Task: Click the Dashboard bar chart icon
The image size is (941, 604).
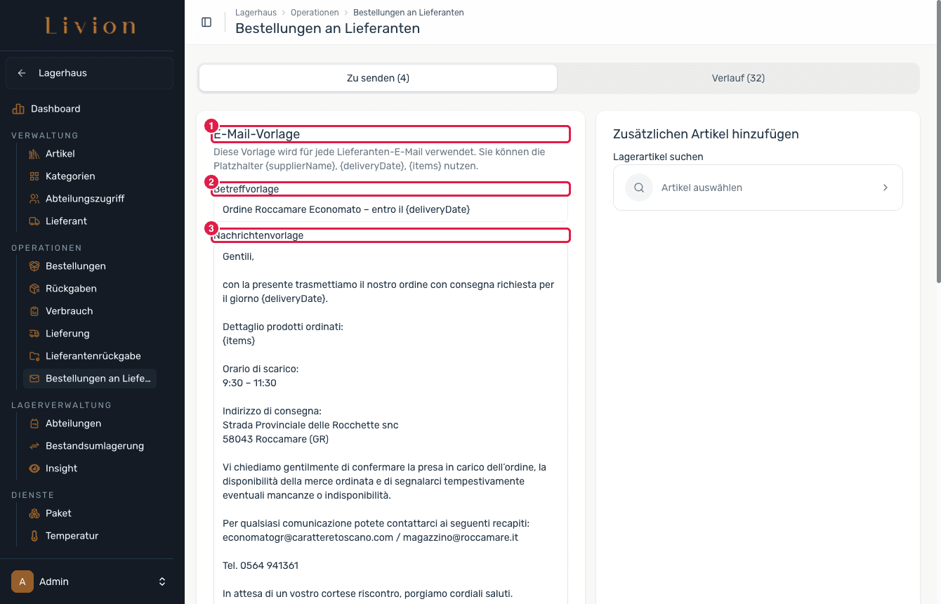Action: pyautogui.click(x=18, y=109)
